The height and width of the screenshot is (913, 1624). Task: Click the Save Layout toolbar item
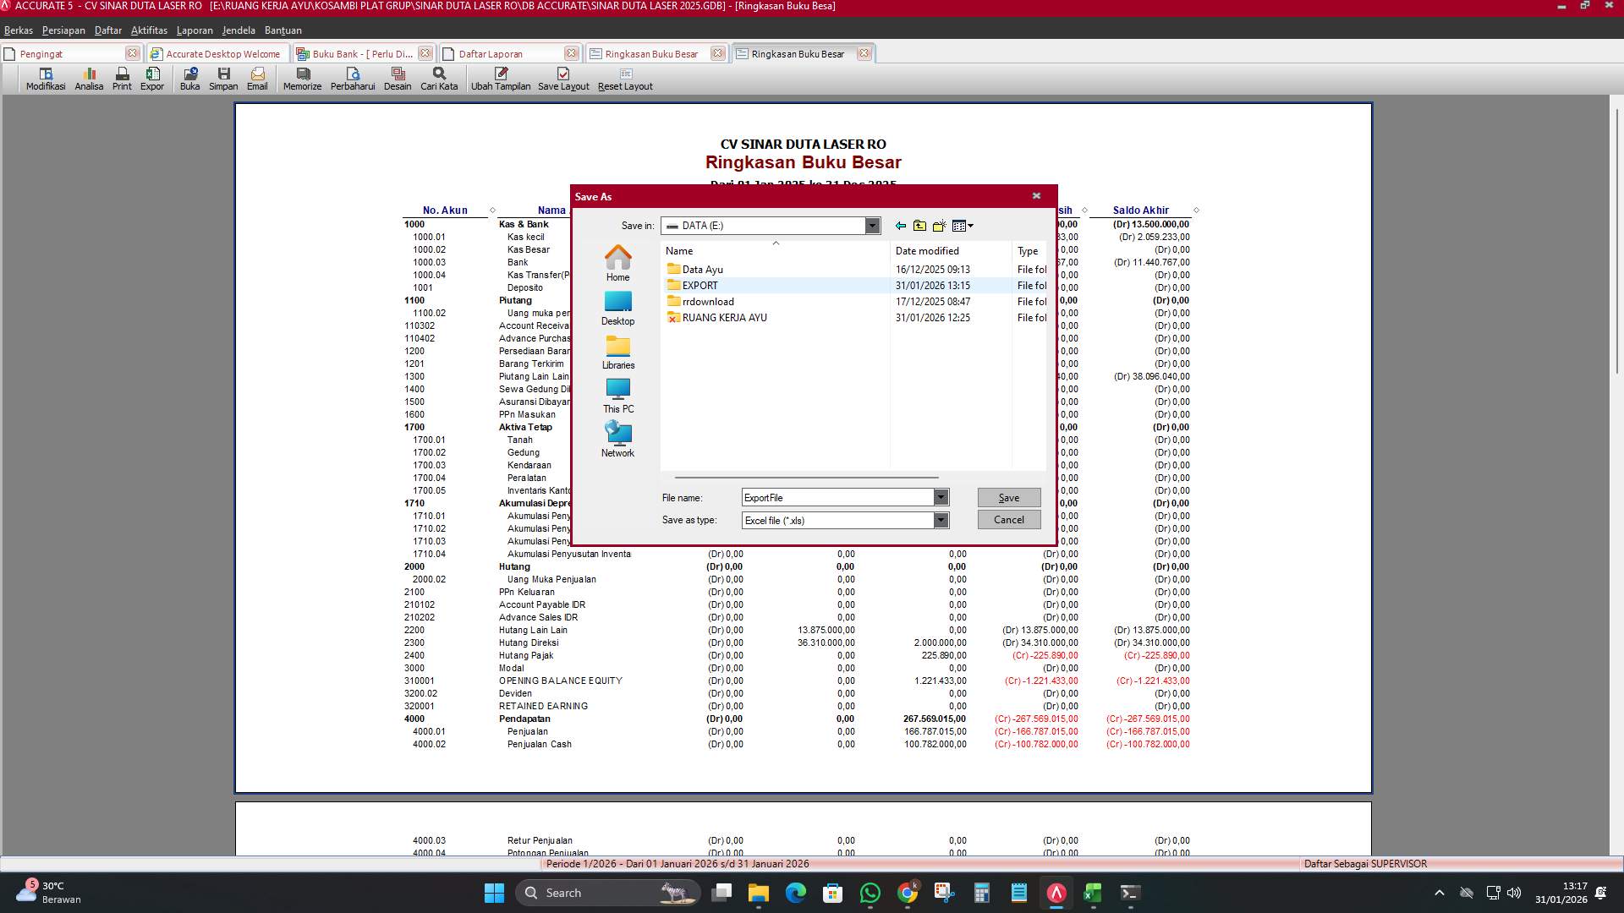[562, 78]
